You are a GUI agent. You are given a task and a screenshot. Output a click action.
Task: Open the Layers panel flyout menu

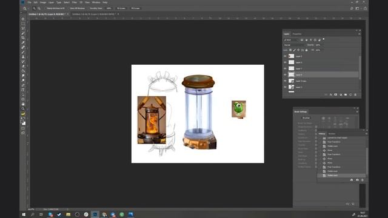[360, 34]
